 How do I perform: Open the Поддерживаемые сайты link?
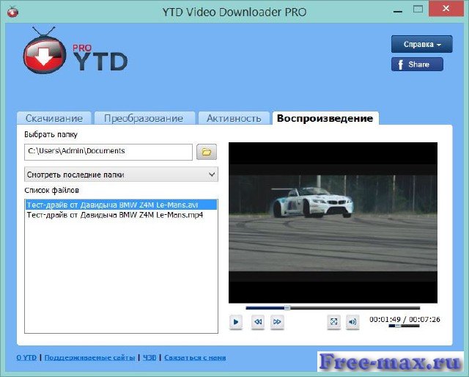[x=89, y=357]
